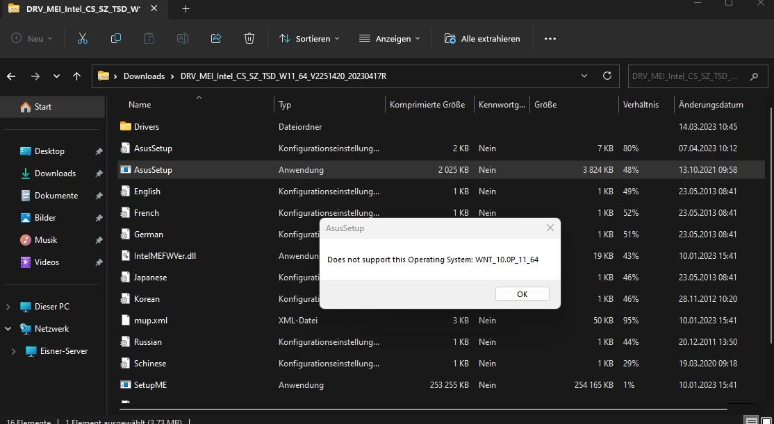Select the AsusSetup configuration settings file
The height and width of the screenshot is (424, 774).
(153, 148)
